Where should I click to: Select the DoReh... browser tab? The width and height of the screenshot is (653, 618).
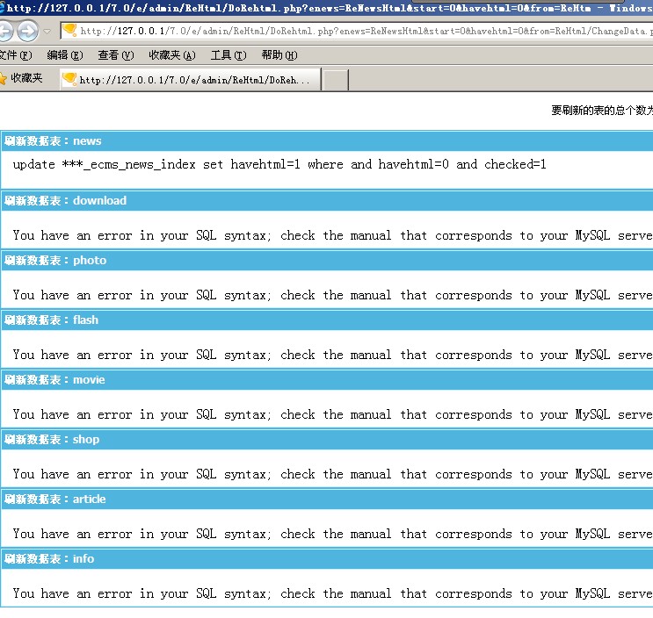191,79
